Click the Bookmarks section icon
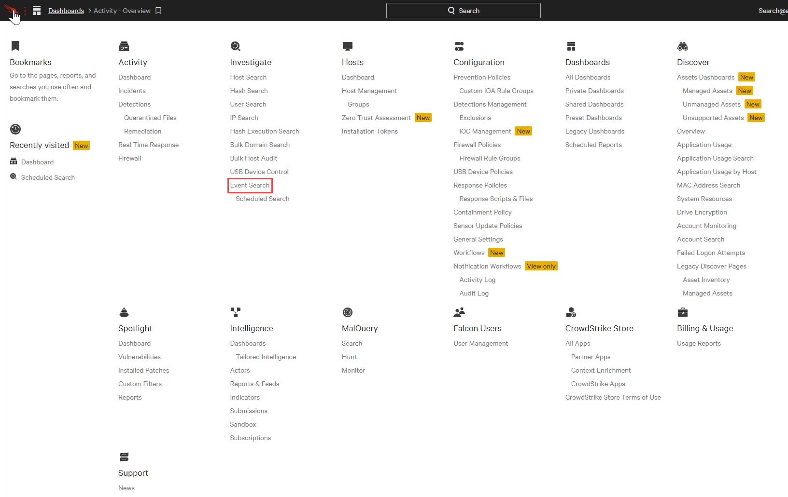This screenshot has height=497, width=788. pos(15,46)
